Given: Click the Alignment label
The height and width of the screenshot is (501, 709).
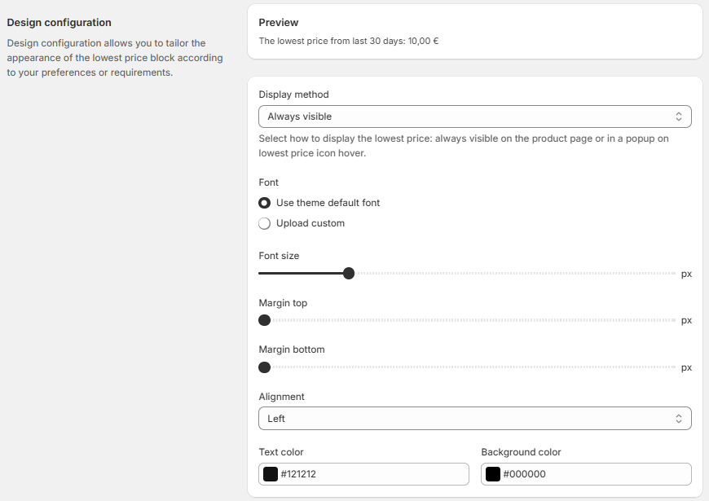Looking at the screenshot, I should point(282,397).
